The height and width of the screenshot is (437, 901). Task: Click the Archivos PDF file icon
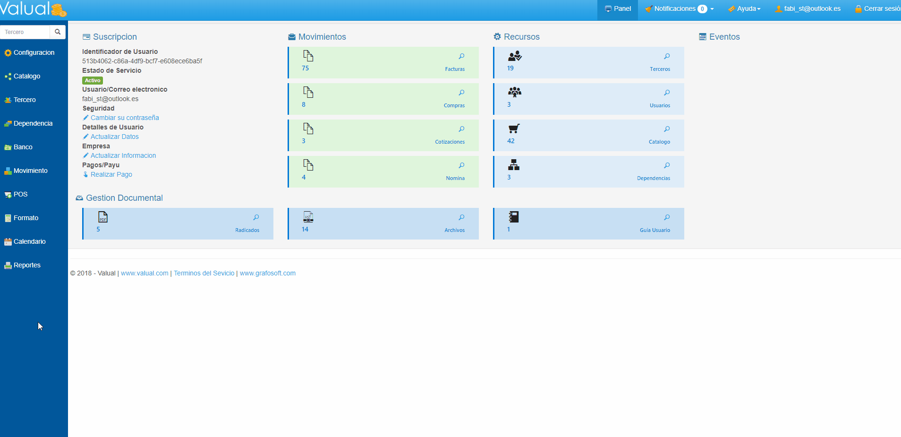click(308, 217)
